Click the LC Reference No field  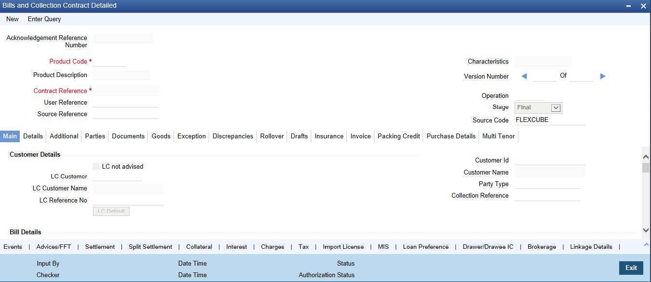tap(128, 200)
